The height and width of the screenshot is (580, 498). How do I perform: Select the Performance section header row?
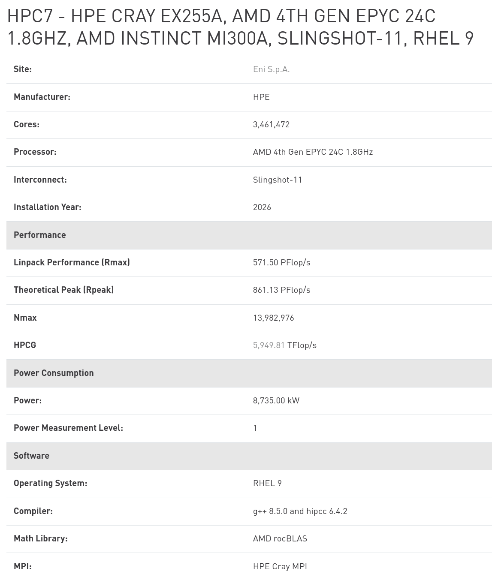[249, 235]
